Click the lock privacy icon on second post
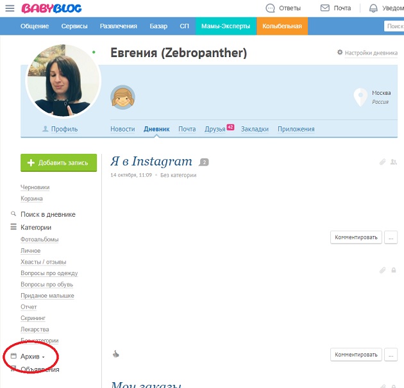This screenshot has width=404, height=388. coord(393,271)
